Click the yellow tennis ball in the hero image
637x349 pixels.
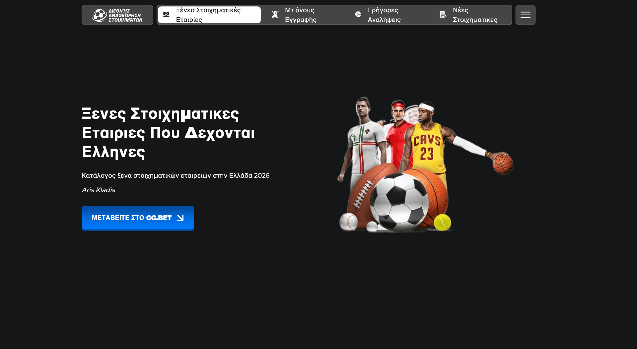[x=442, y=222]
